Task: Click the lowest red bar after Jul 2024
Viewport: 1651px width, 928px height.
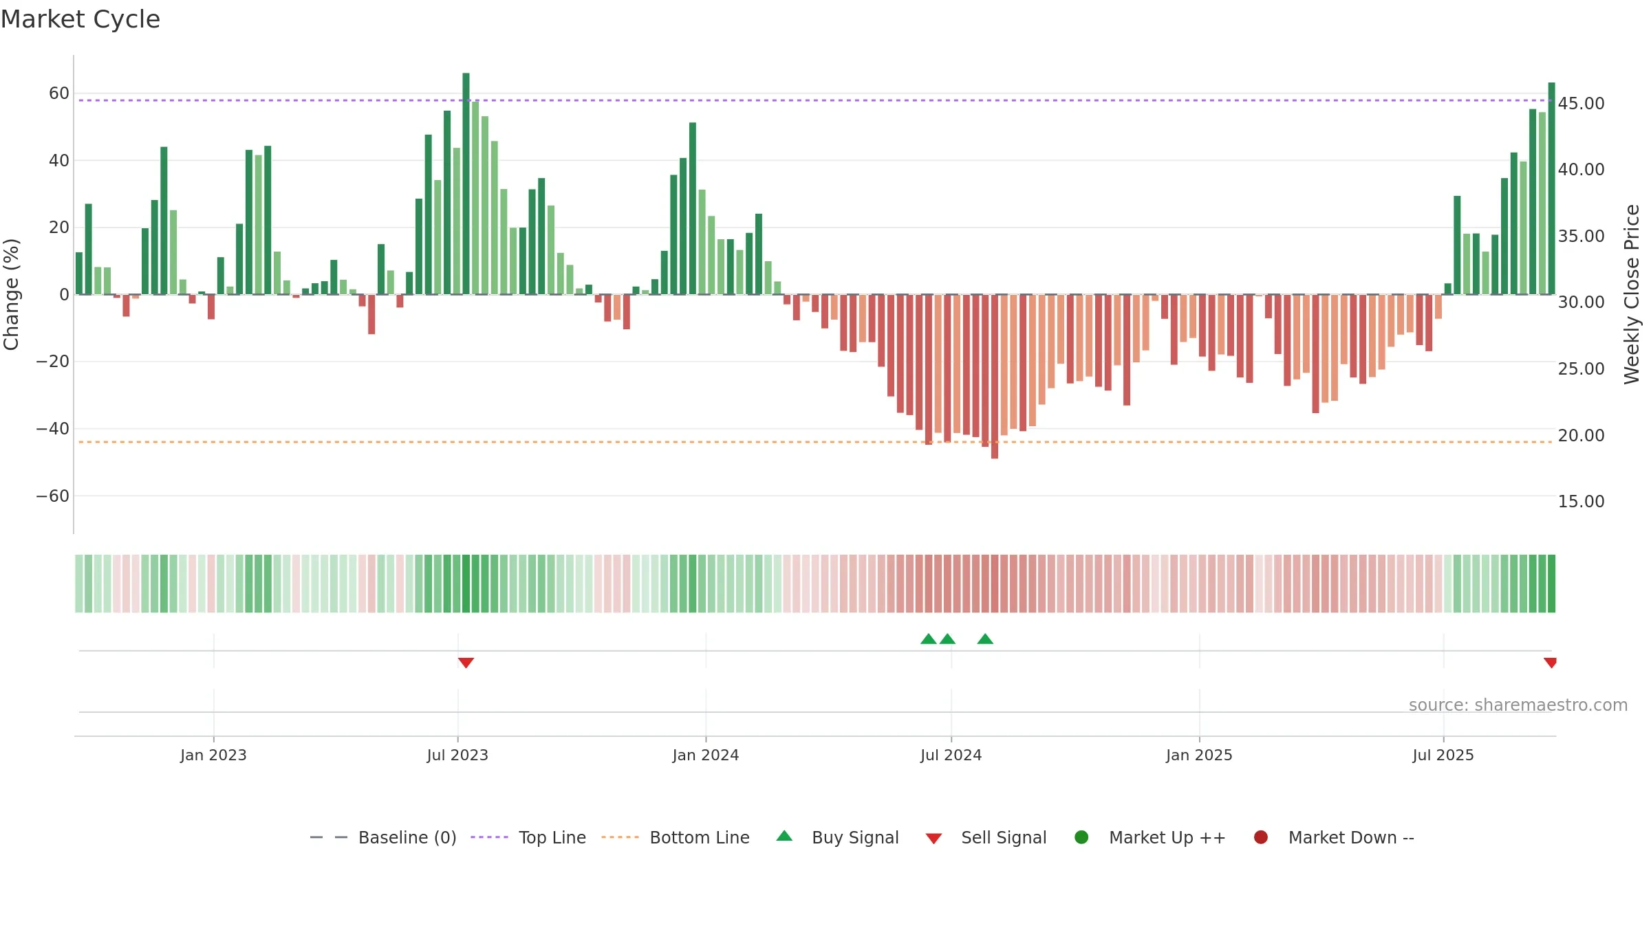Action: pyautogui.click(x=995, y=377)
